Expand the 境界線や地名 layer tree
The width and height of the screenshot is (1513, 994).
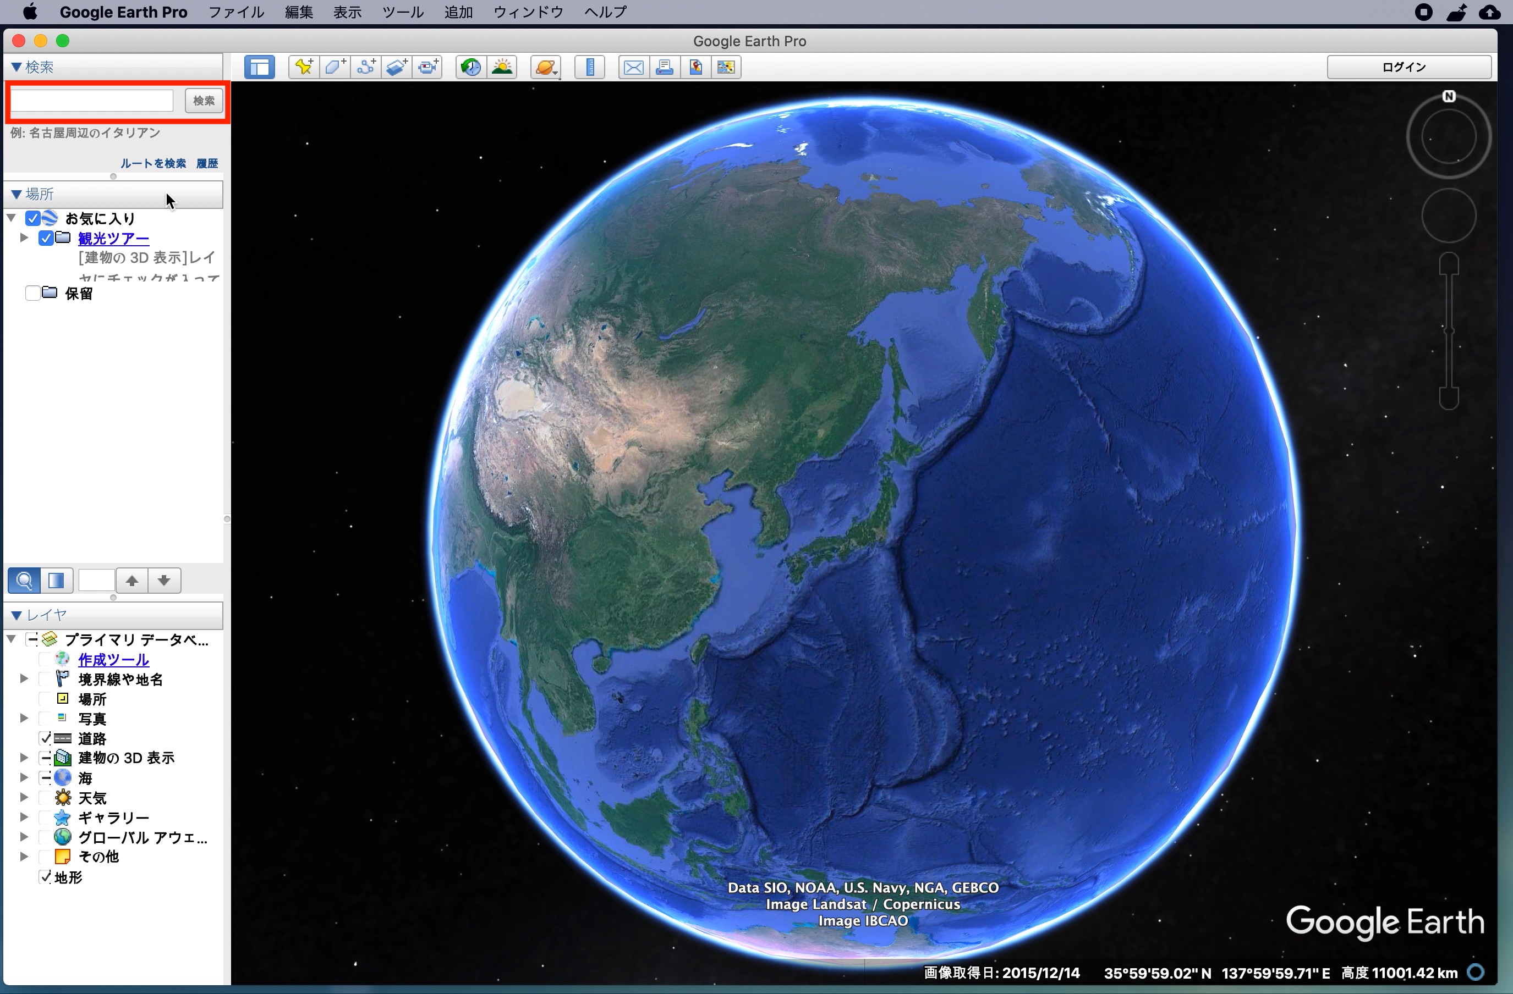[x=24, y=679]
